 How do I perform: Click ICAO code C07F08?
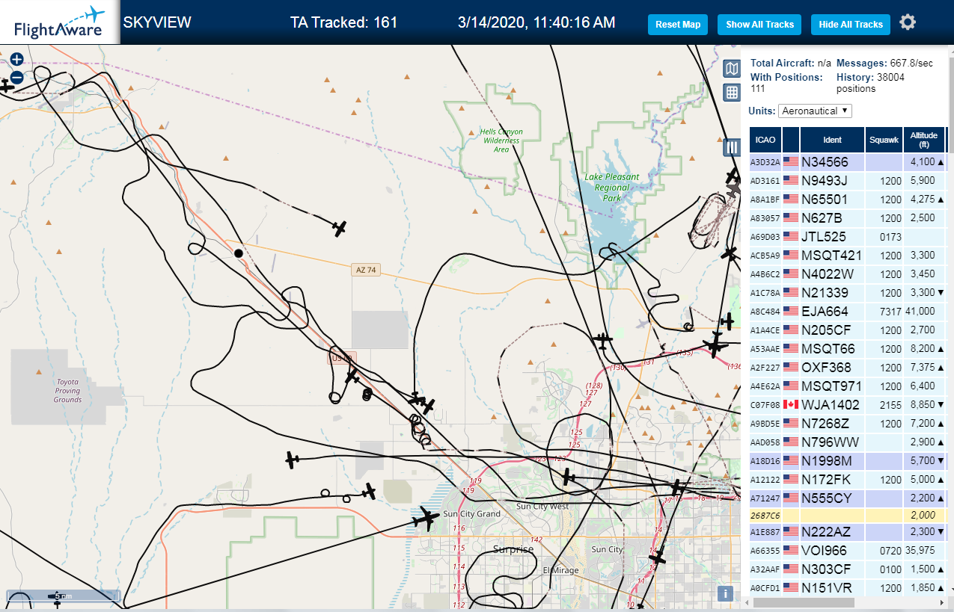pos(765,405)
